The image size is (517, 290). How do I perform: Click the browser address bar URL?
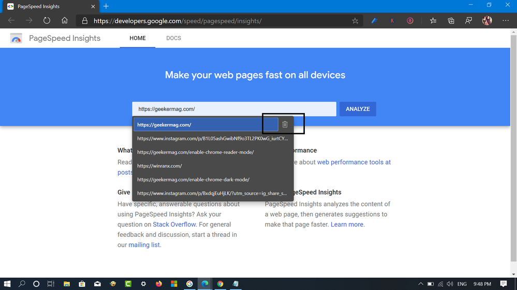coord(178,21)
